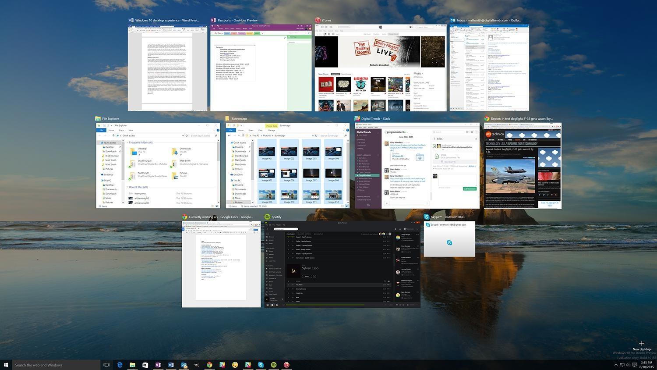Click the Chrome icon in the taskbar
The width and height of the screenshot is (657, 370).
click(209, 365)
